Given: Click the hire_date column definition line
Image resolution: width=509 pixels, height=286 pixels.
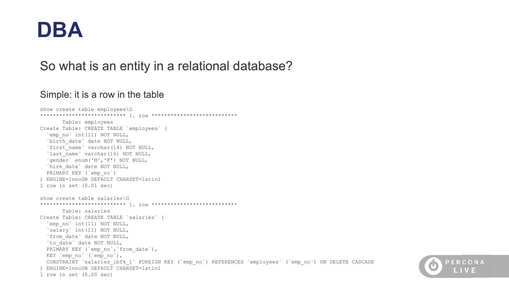Looking at the screenshot, I should (88, 167).
